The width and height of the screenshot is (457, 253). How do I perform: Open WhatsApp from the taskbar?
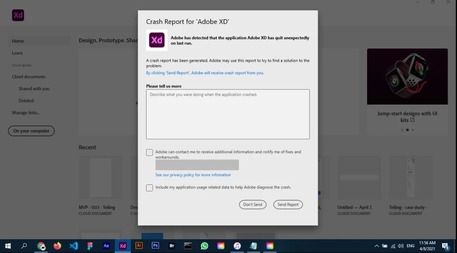click(204, 246)
